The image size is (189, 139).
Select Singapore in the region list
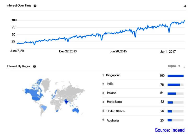[x=113, y=75]
